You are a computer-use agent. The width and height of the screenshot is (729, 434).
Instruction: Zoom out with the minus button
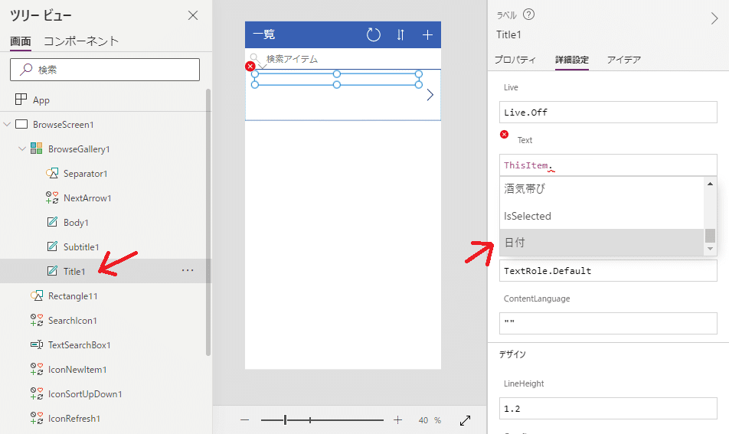[244, 420]
